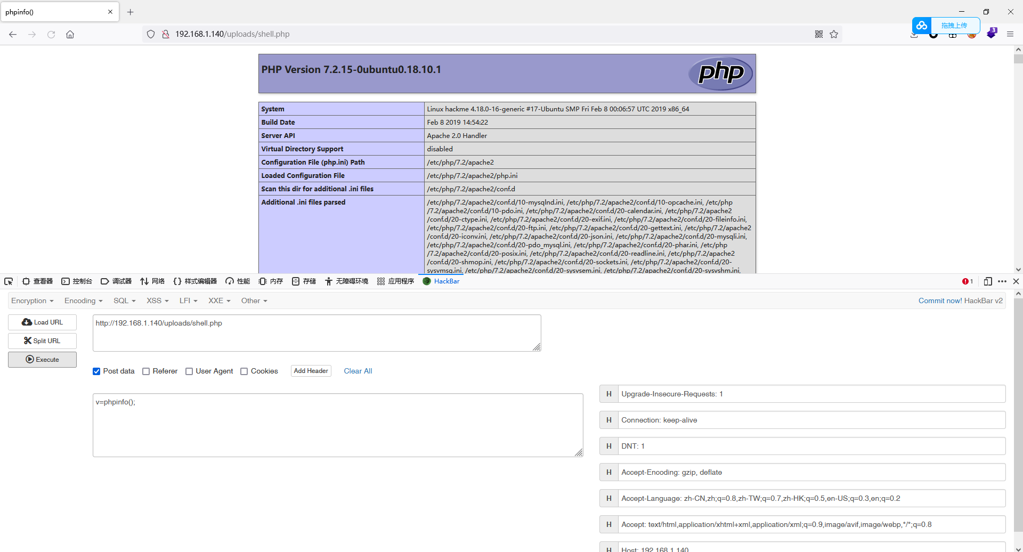
Task: Expand the Encryption dropdown in HackBar
Action: coord(32,301)
